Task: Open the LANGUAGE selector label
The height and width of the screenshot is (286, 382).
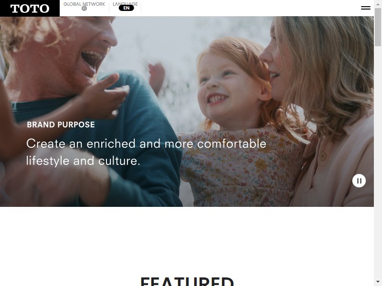Action: 125,3
